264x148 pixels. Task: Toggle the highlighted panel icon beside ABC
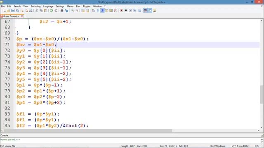(150, 11)
